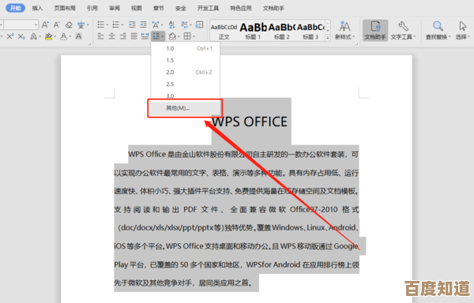Click the Chinese layout character scaling icon
Screen dimensions: 474x303
click(156, 24)
